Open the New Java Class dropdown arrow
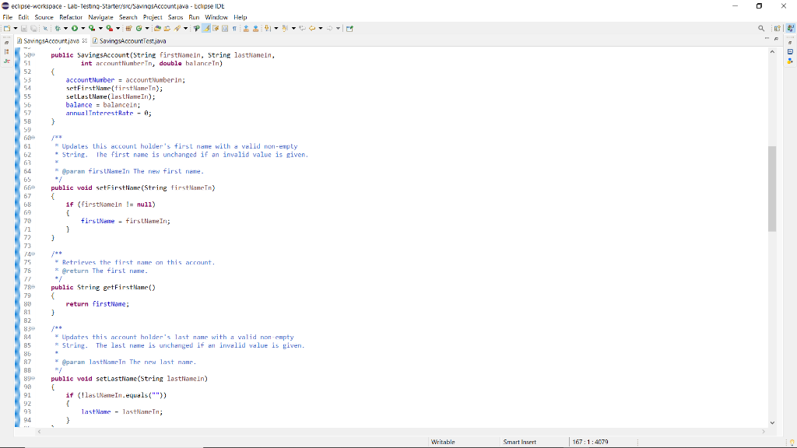Viewport: 797px width, 448px height. tap(147, 29)
